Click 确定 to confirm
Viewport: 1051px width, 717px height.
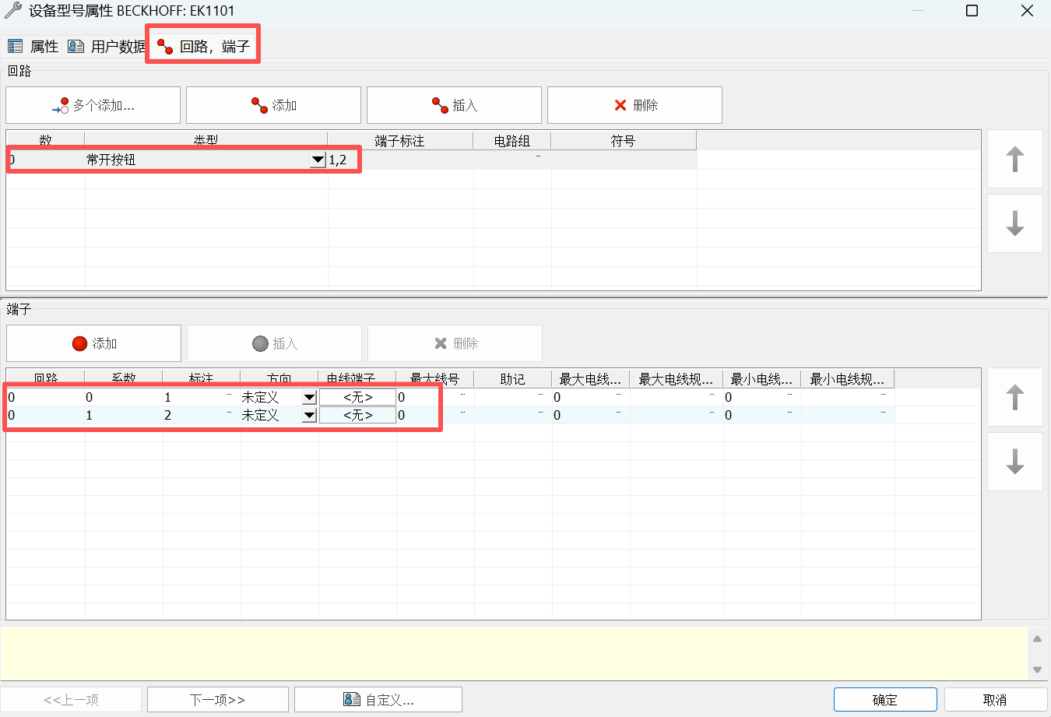point(884,700)
